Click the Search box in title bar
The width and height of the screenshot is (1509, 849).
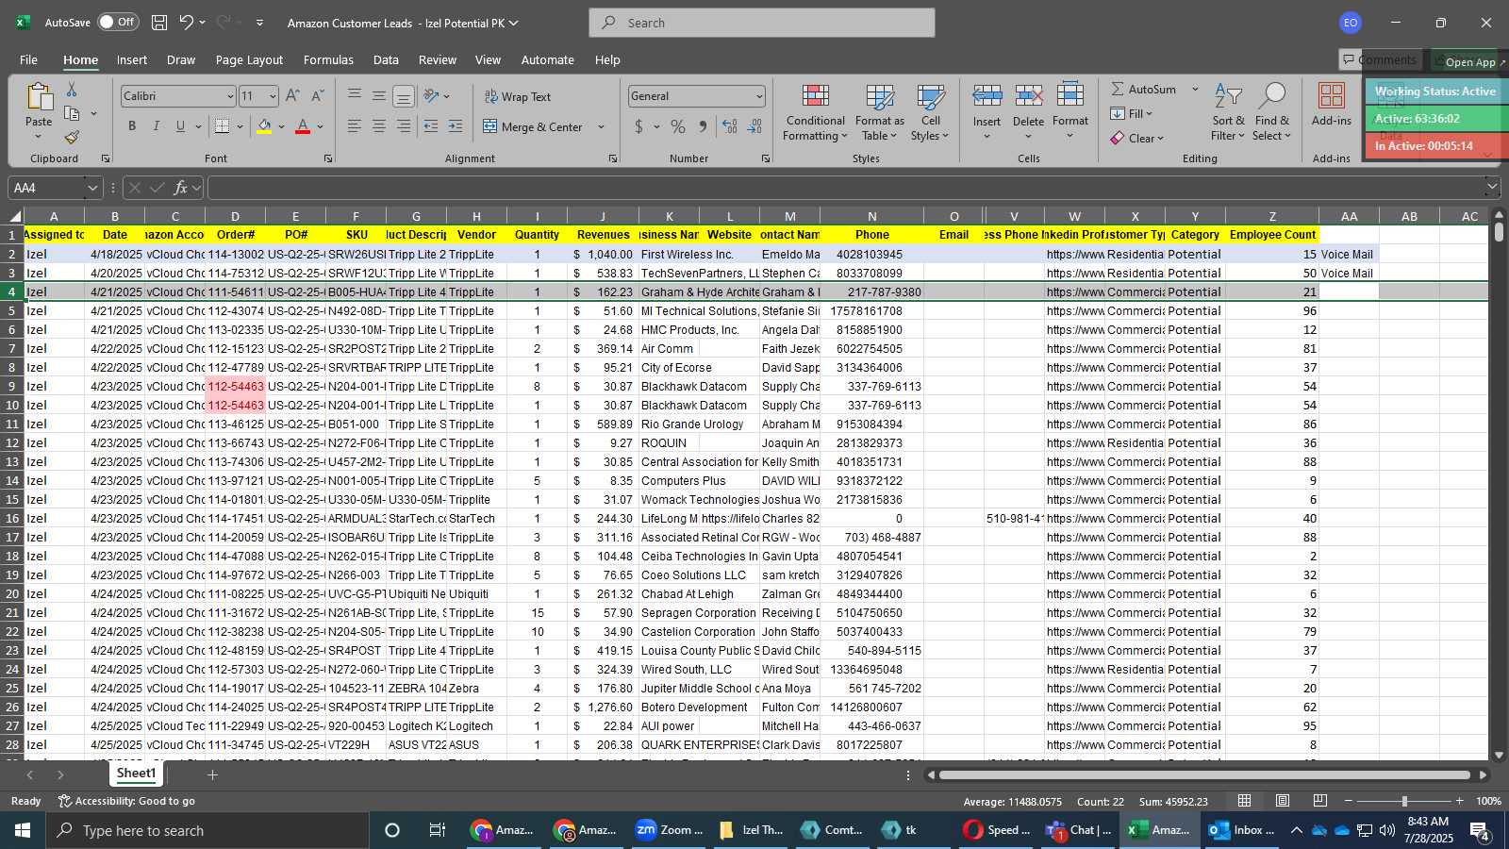(x=762, y=23)
